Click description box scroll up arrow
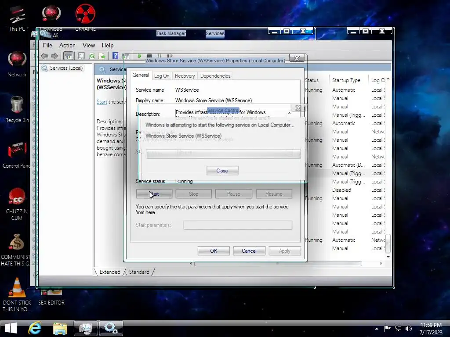 click(289, 113)
